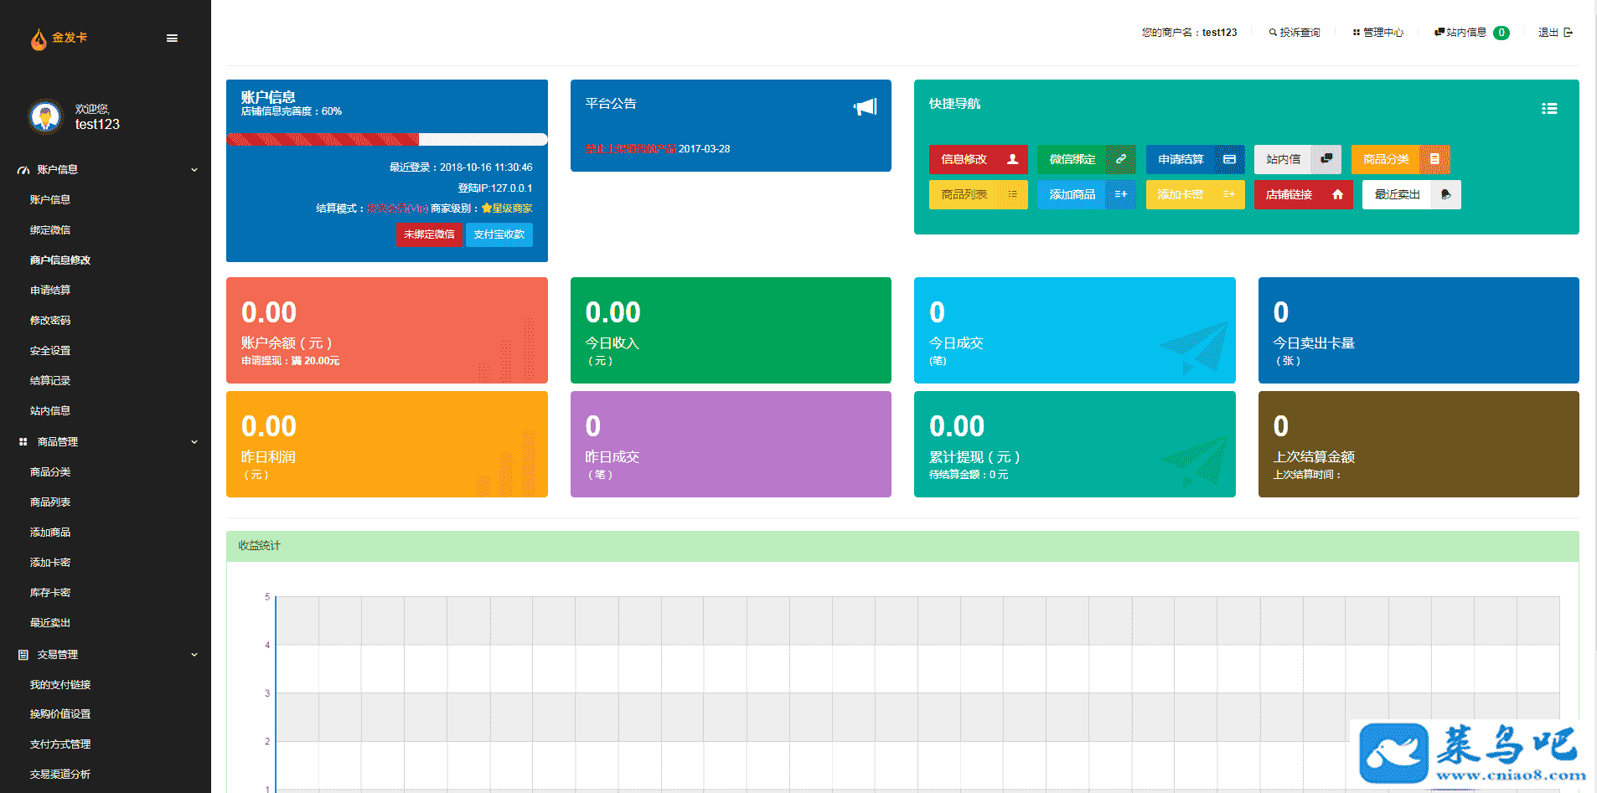Image resolution: width=1597 pixels, height=793 pixels.
Task: Navigate to 修改密码 in sidebar
Action: click(50, 321)
